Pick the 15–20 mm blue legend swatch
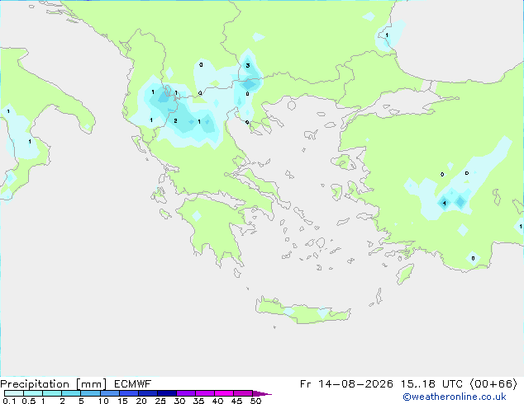This screenshot has height=404, width=524. pyautogui.click(x=129, y=393)
